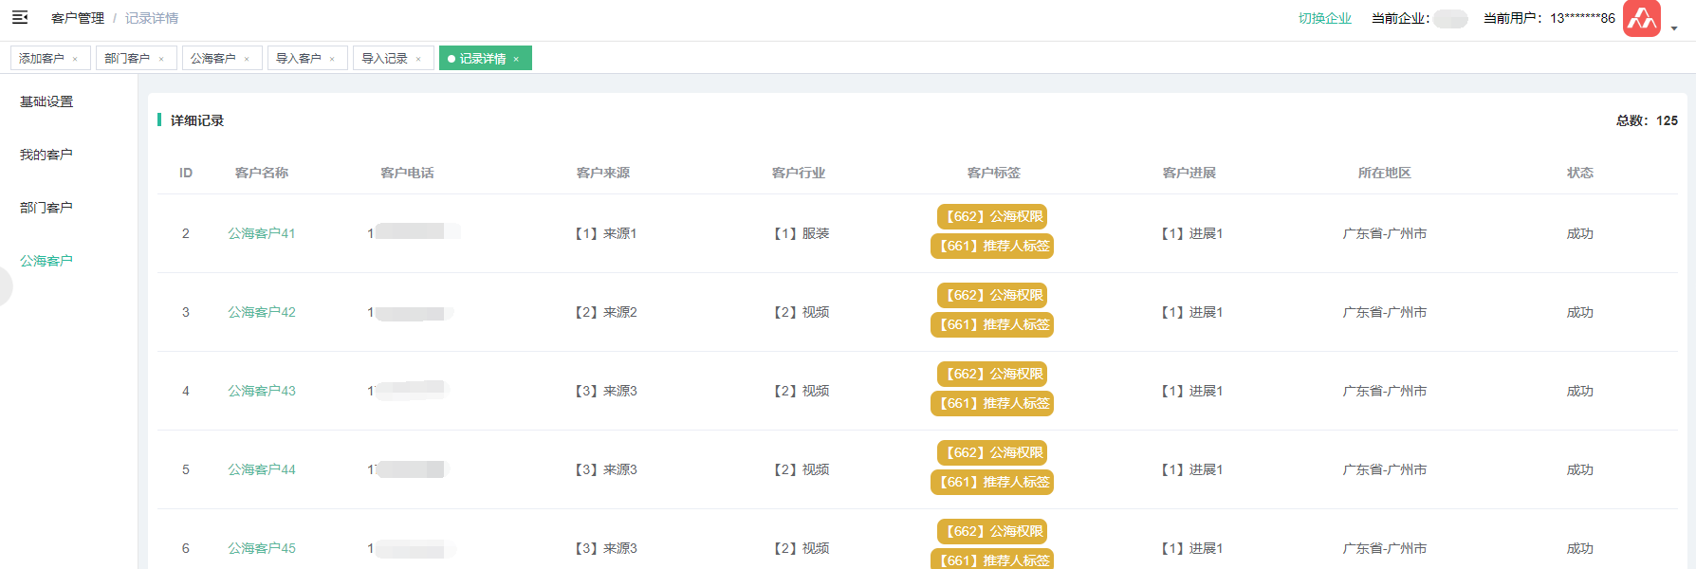The height and width of the screenshot is (569, 1696).
Task: Open 我的客户 in the sidebar
Action: [46, 155]
